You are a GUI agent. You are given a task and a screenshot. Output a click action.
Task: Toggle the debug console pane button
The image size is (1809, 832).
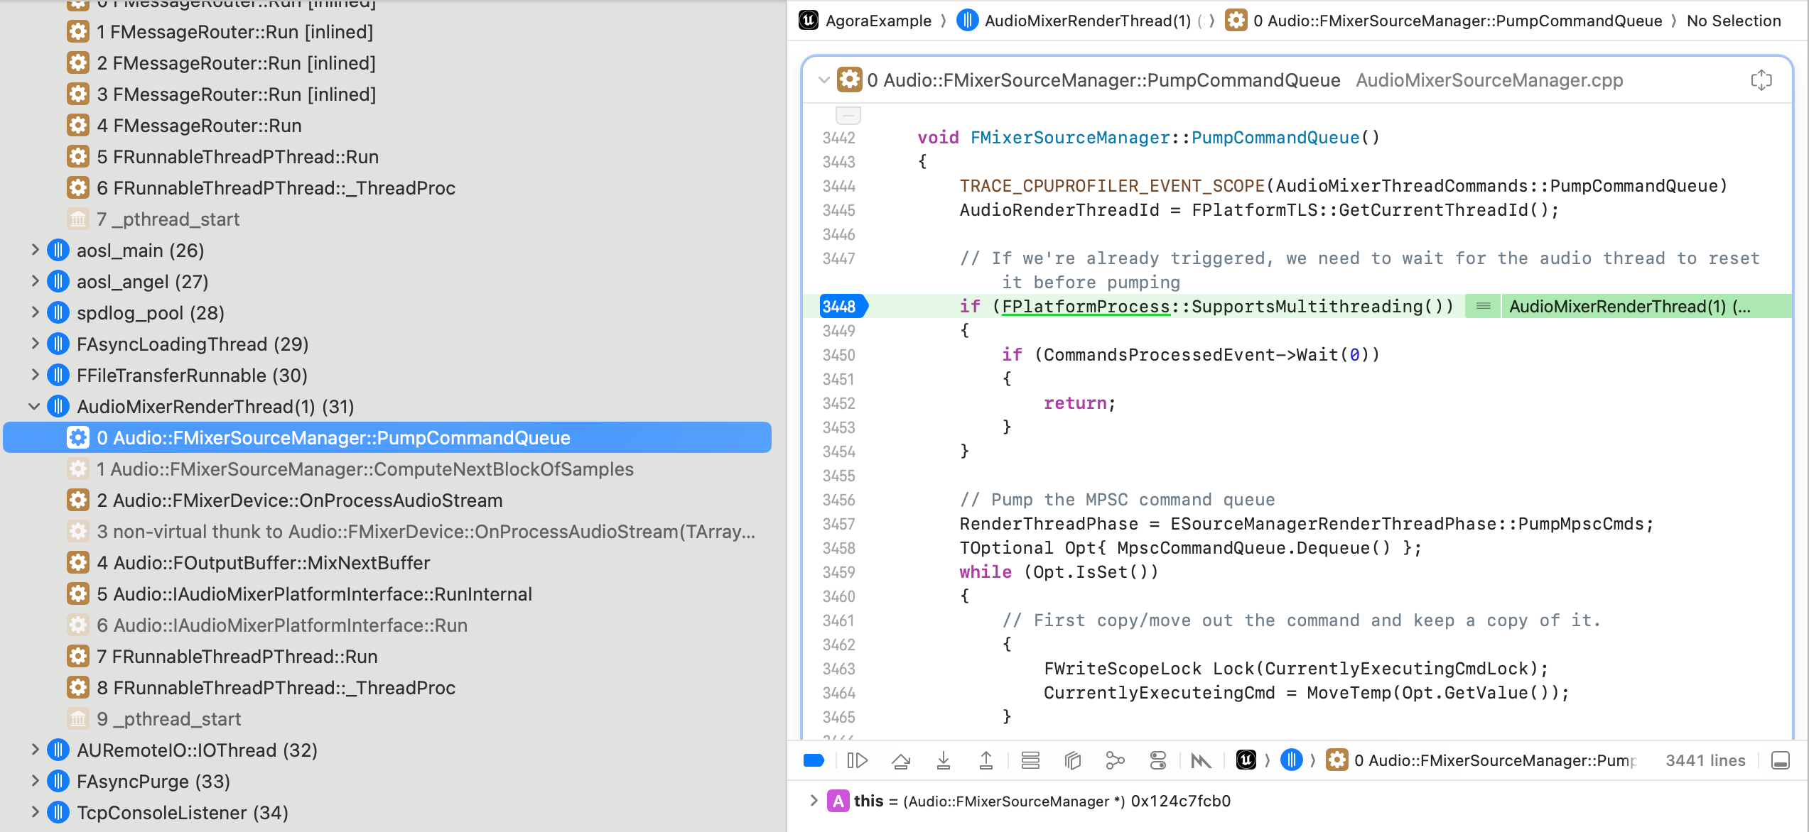[1781, 760]
